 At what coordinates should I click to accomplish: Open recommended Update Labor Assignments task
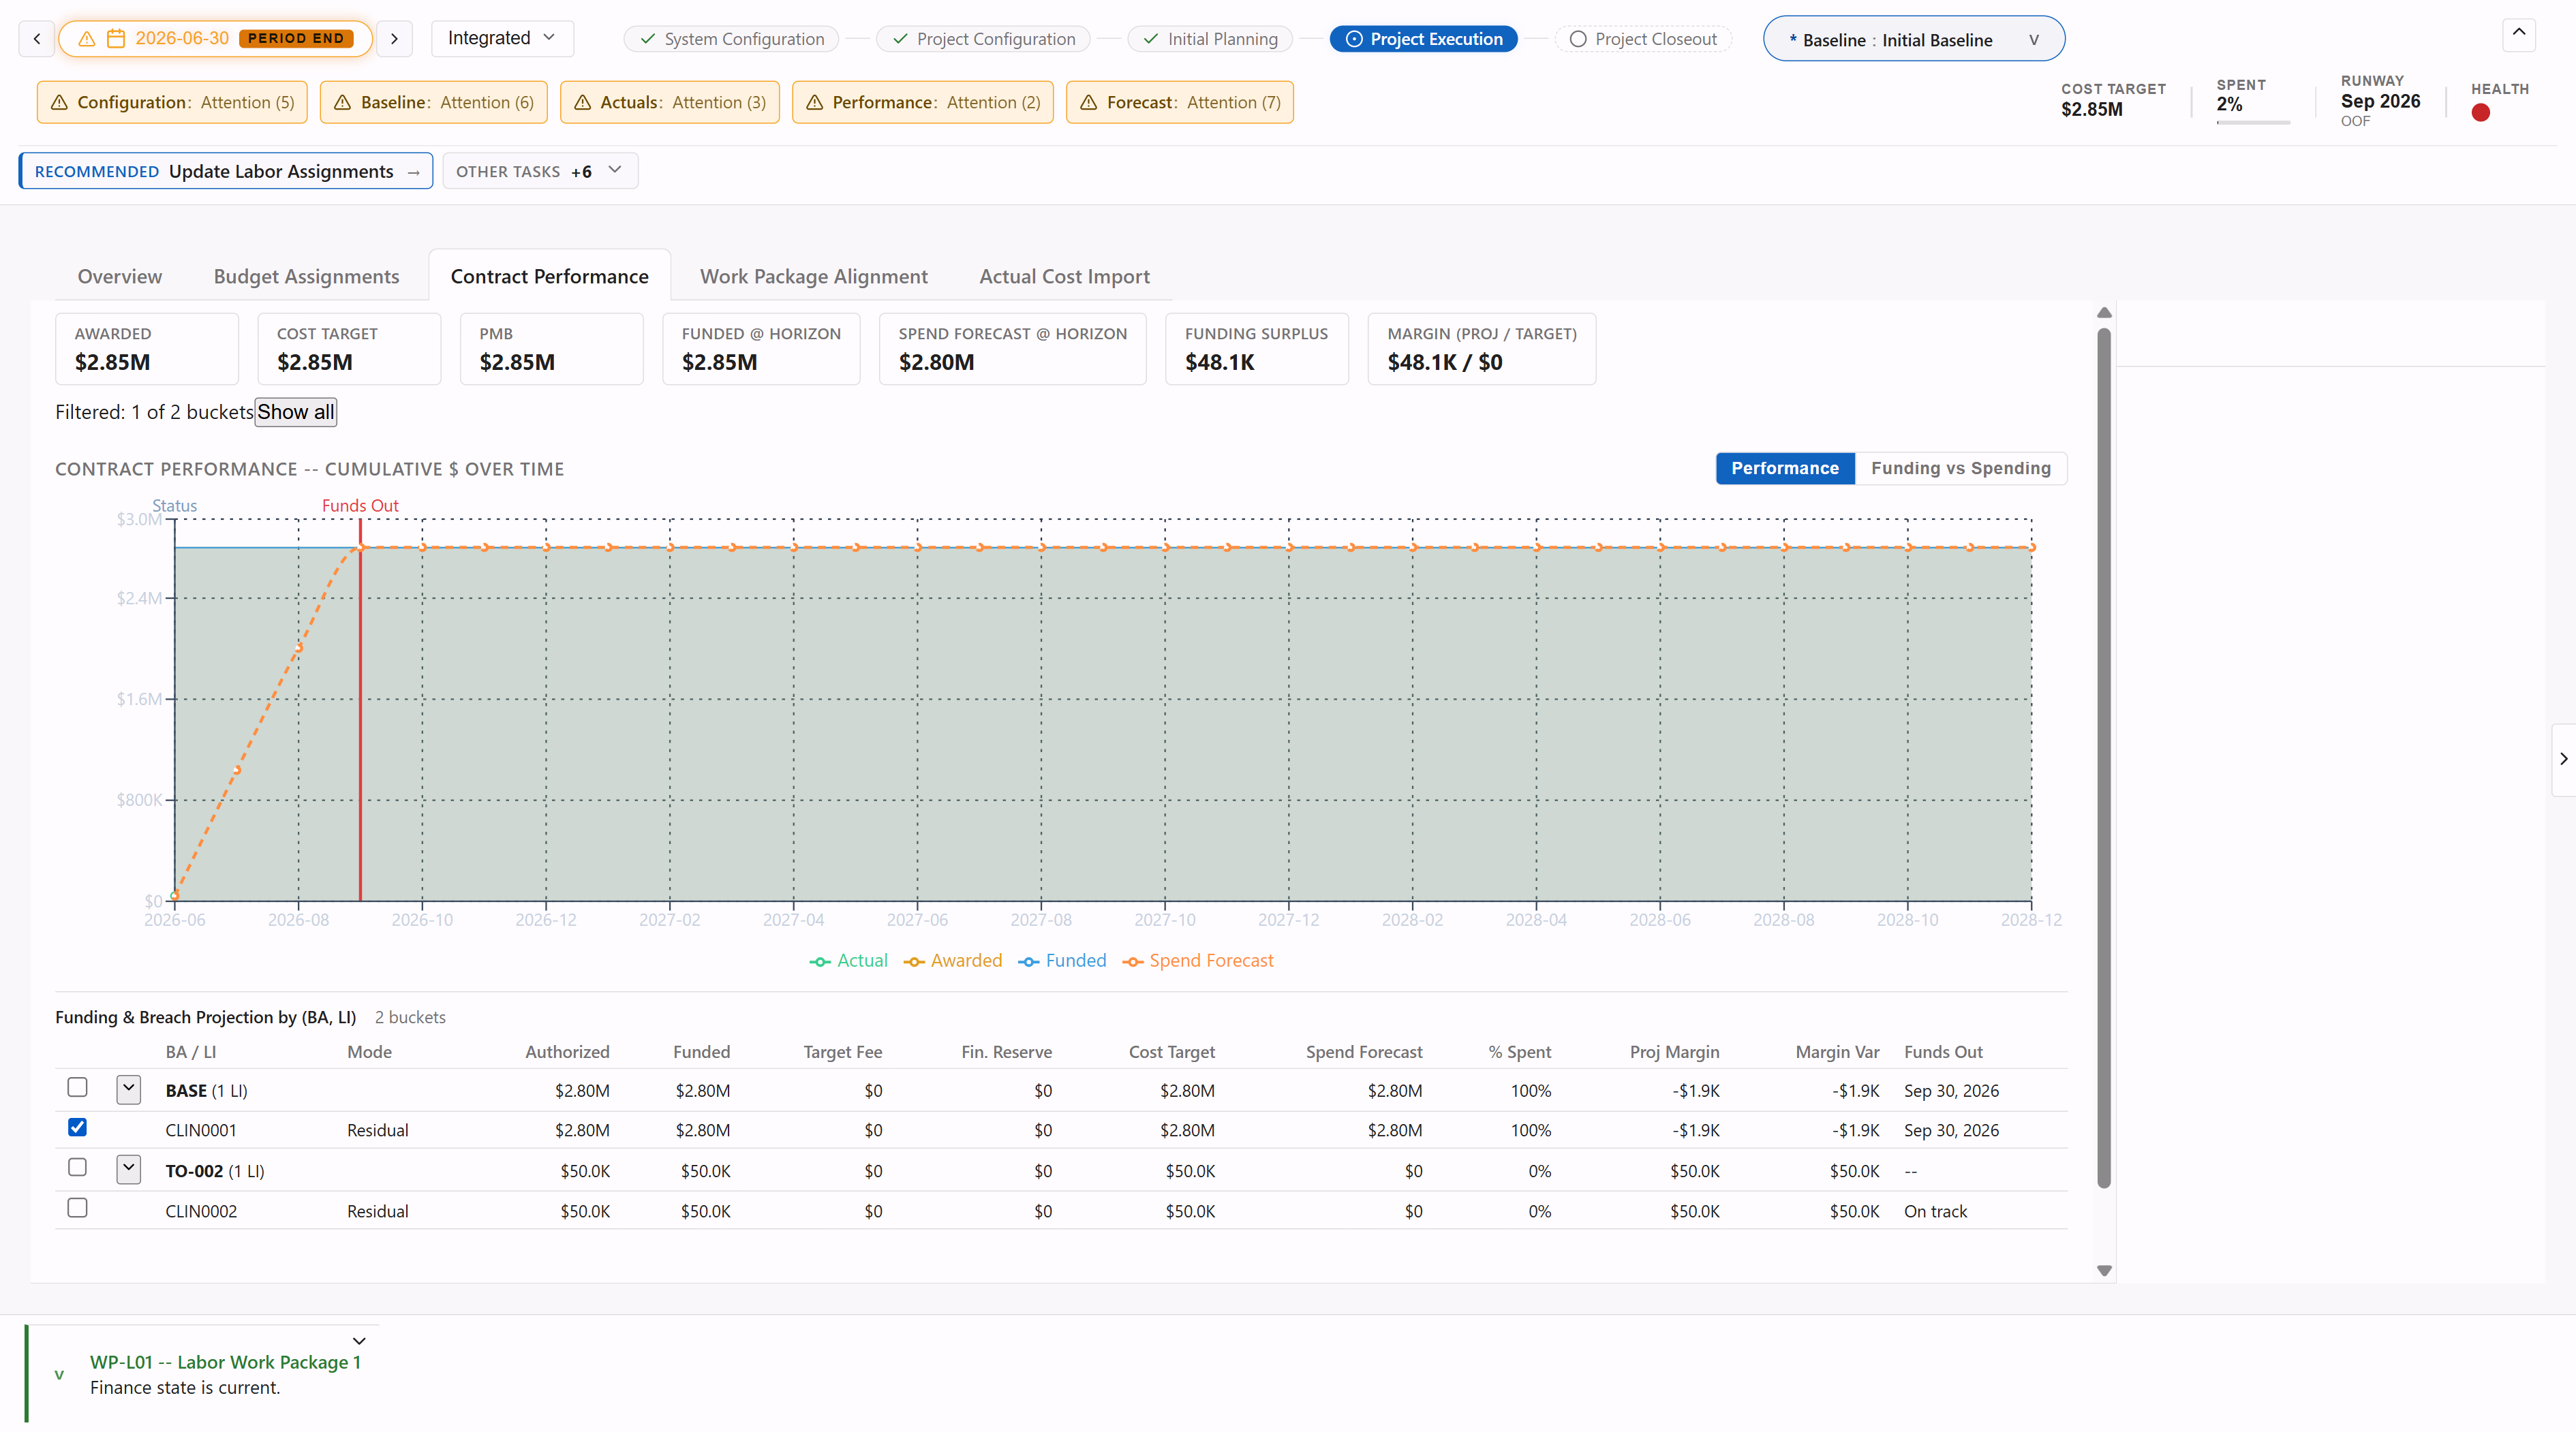tap(226, 171)
